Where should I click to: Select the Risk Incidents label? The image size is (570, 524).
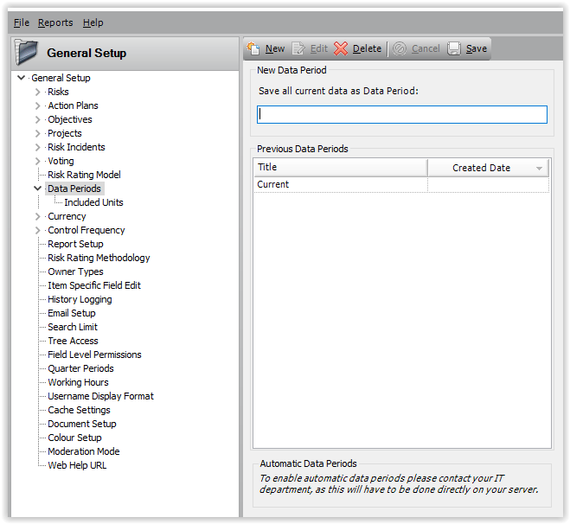tap(76, 147)
